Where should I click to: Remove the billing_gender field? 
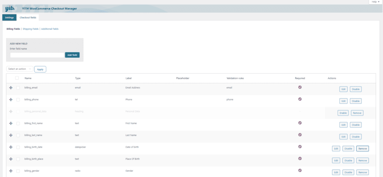tap(362, 172)
